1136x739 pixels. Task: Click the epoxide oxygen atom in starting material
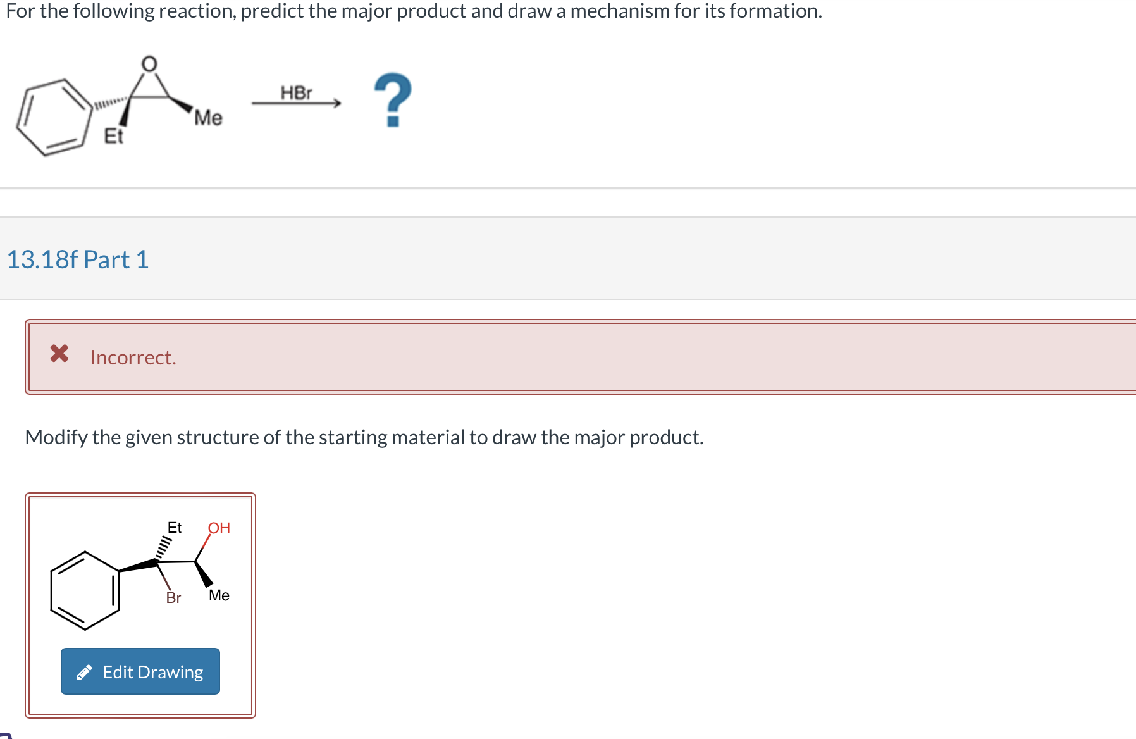click(x=149, y=65)
